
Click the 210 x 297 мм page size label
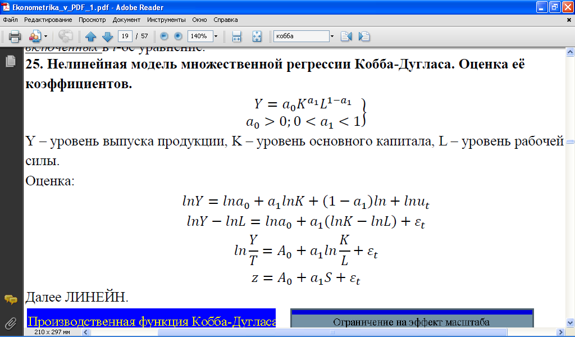click(52, 333)
